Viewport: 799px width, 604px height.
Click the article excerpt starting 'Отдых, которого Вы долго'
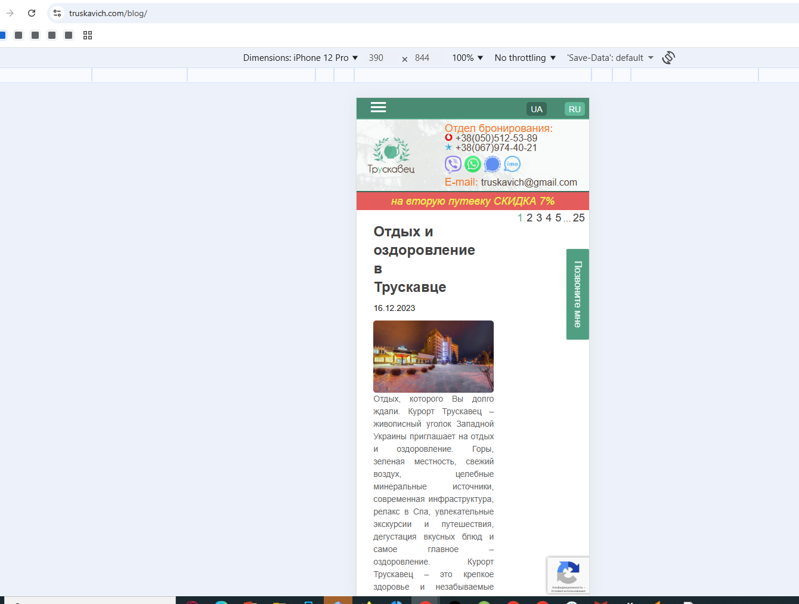coord(433,493)
